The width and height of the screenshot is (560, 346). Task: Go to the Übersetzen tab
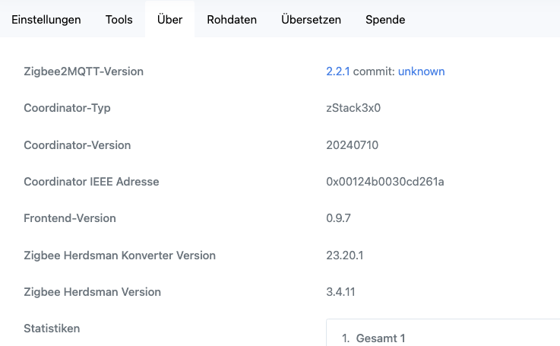(311, 20)
